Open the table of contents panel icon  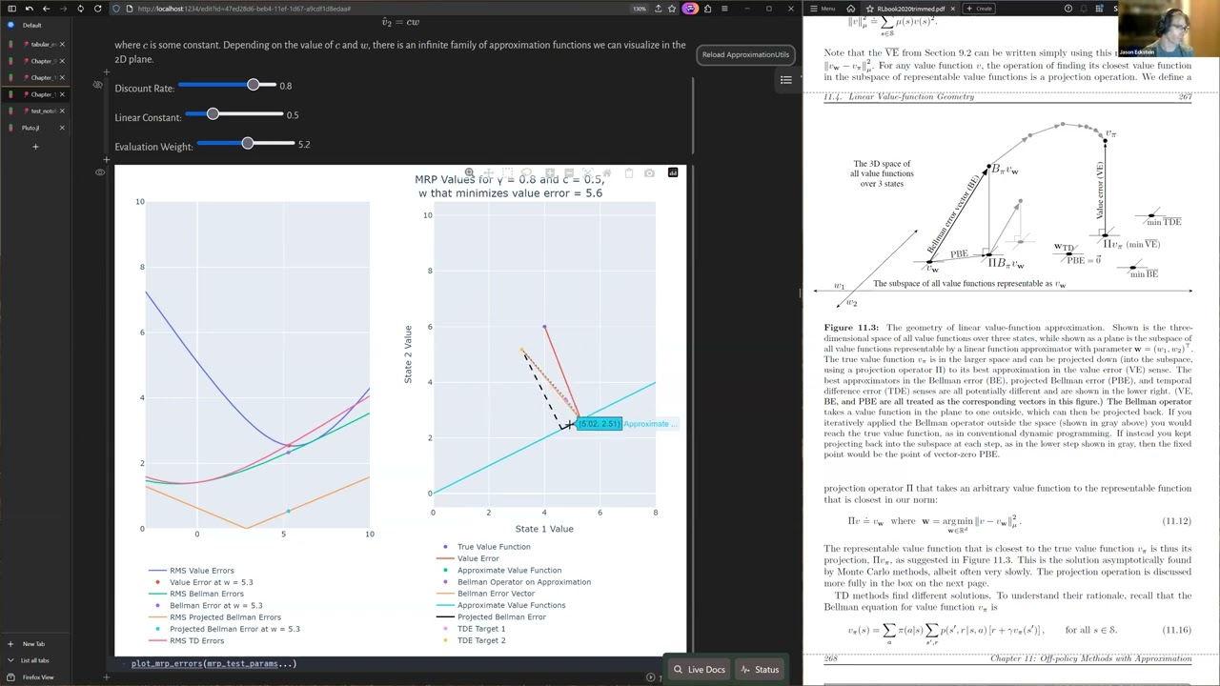[x=786, y=80]
